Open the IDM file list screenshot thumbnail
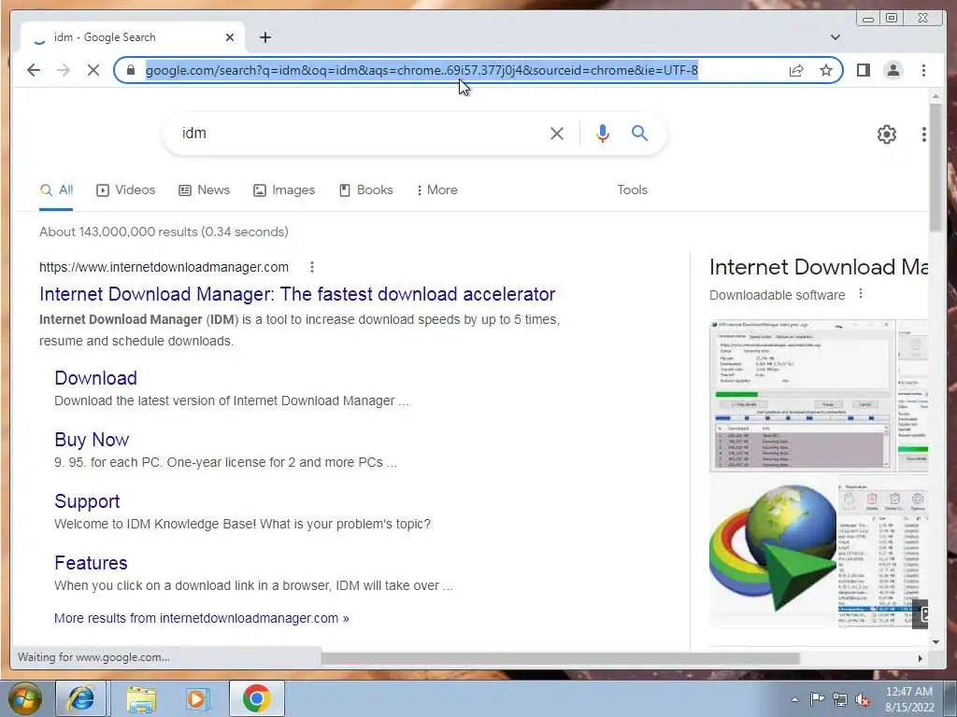 [883, 552]
